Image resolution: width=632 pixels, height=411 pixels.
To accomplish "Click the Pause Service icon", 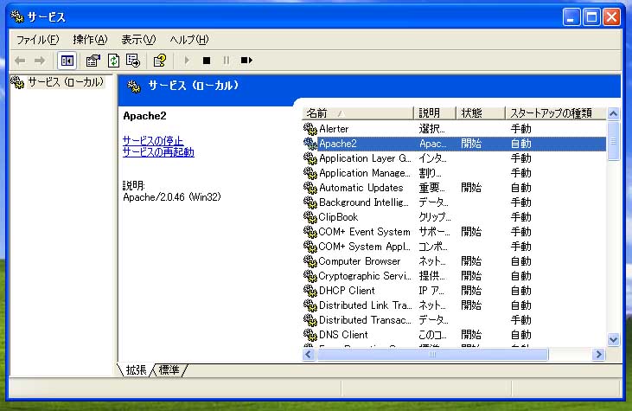I will pyautogui.click(x=227, y=61).
